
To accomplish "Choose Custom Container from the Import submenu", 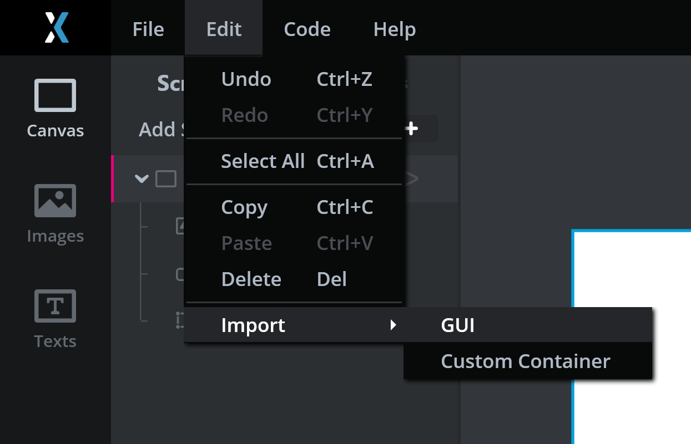I will [x=524, y=361].
